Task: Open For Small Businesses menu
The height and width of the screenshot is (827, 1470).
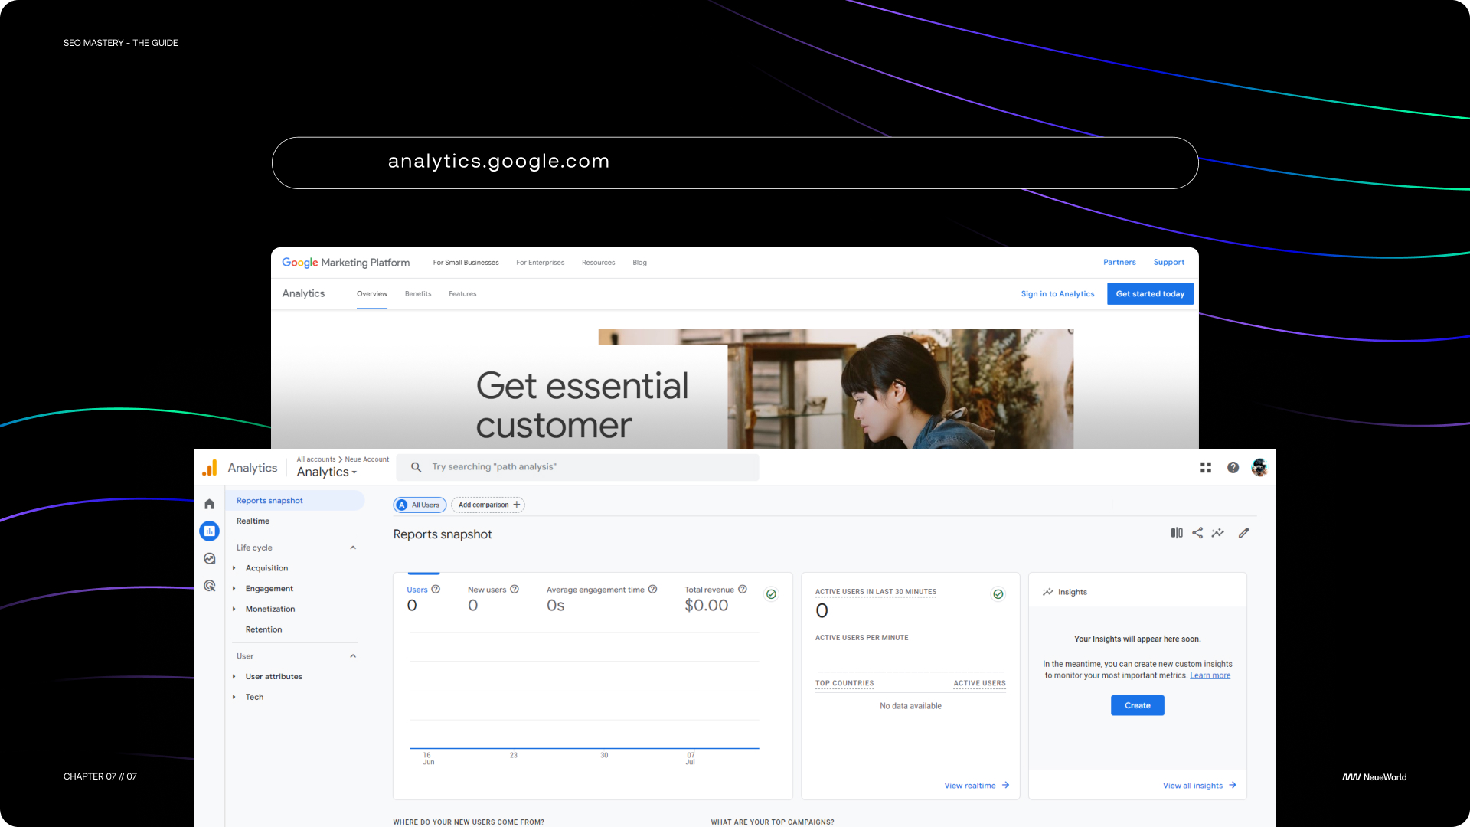Action: pos(465,263)
